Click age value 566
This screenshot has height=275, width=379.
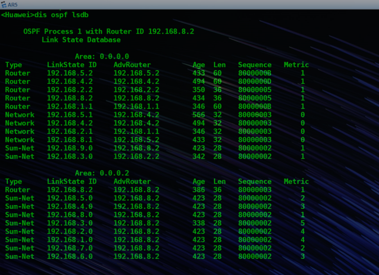199,115
